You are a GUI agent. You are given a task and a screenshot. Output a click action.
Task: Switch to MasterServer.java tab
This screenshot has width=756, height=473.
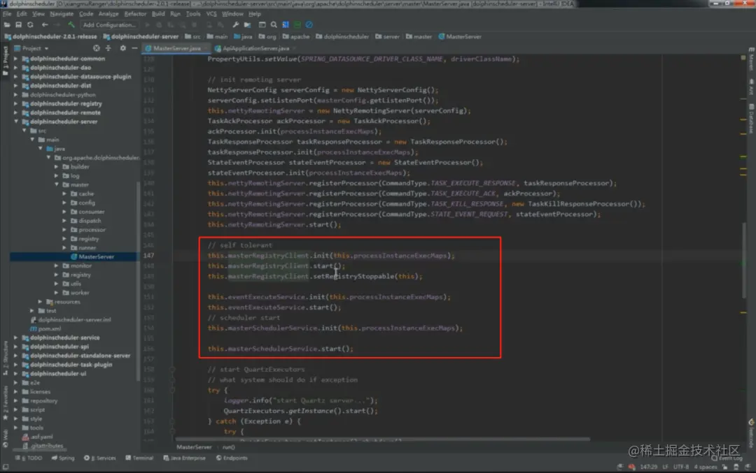(176, 48)
